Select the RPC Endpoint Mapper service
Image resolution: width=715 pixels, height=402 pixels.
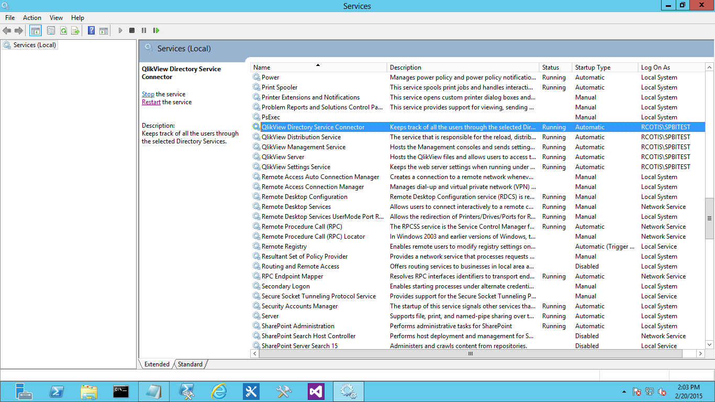(x=478, y=276)
